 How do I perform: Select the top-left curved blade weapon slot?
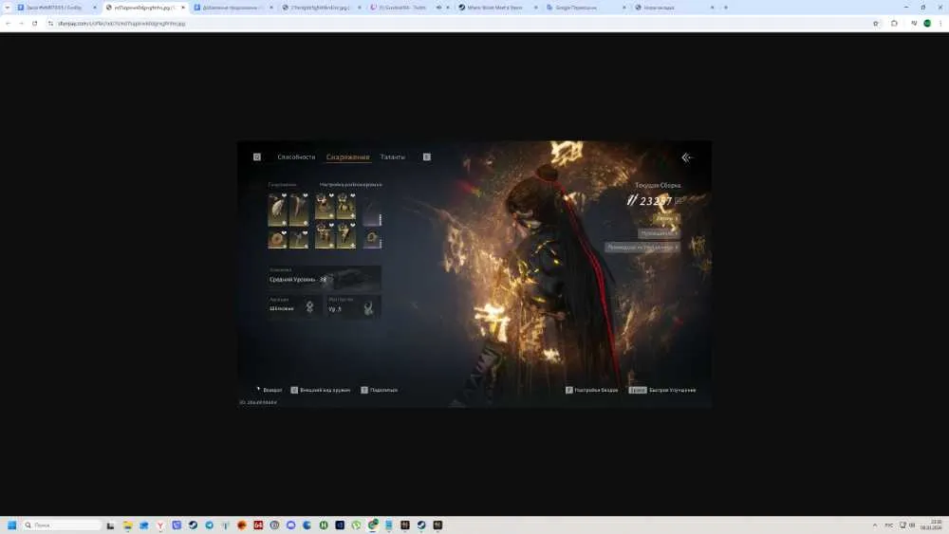[278, 209]
